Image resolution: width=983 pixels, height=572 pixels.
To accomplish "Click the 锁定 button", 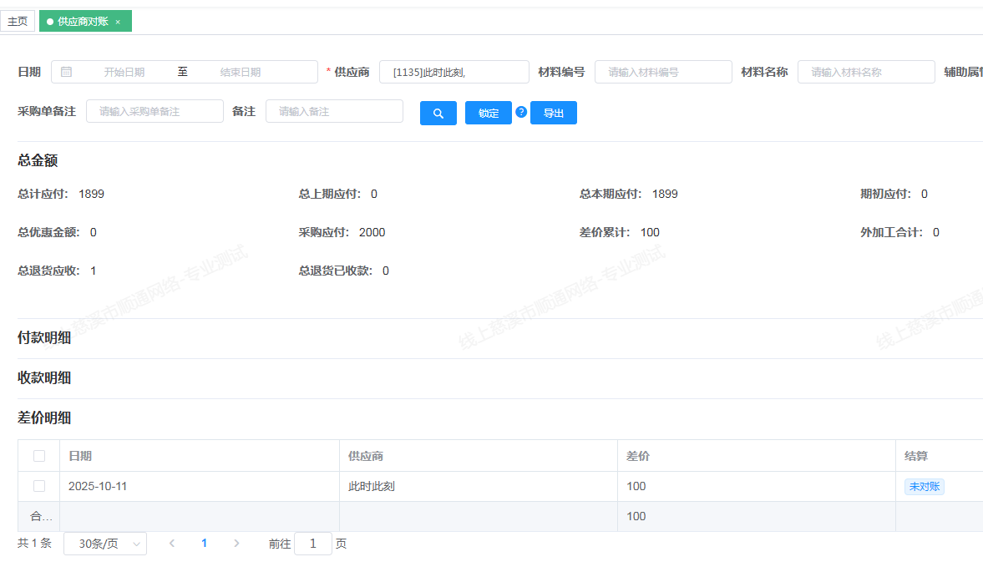I will pyautogui.click(x=488, y=114).
